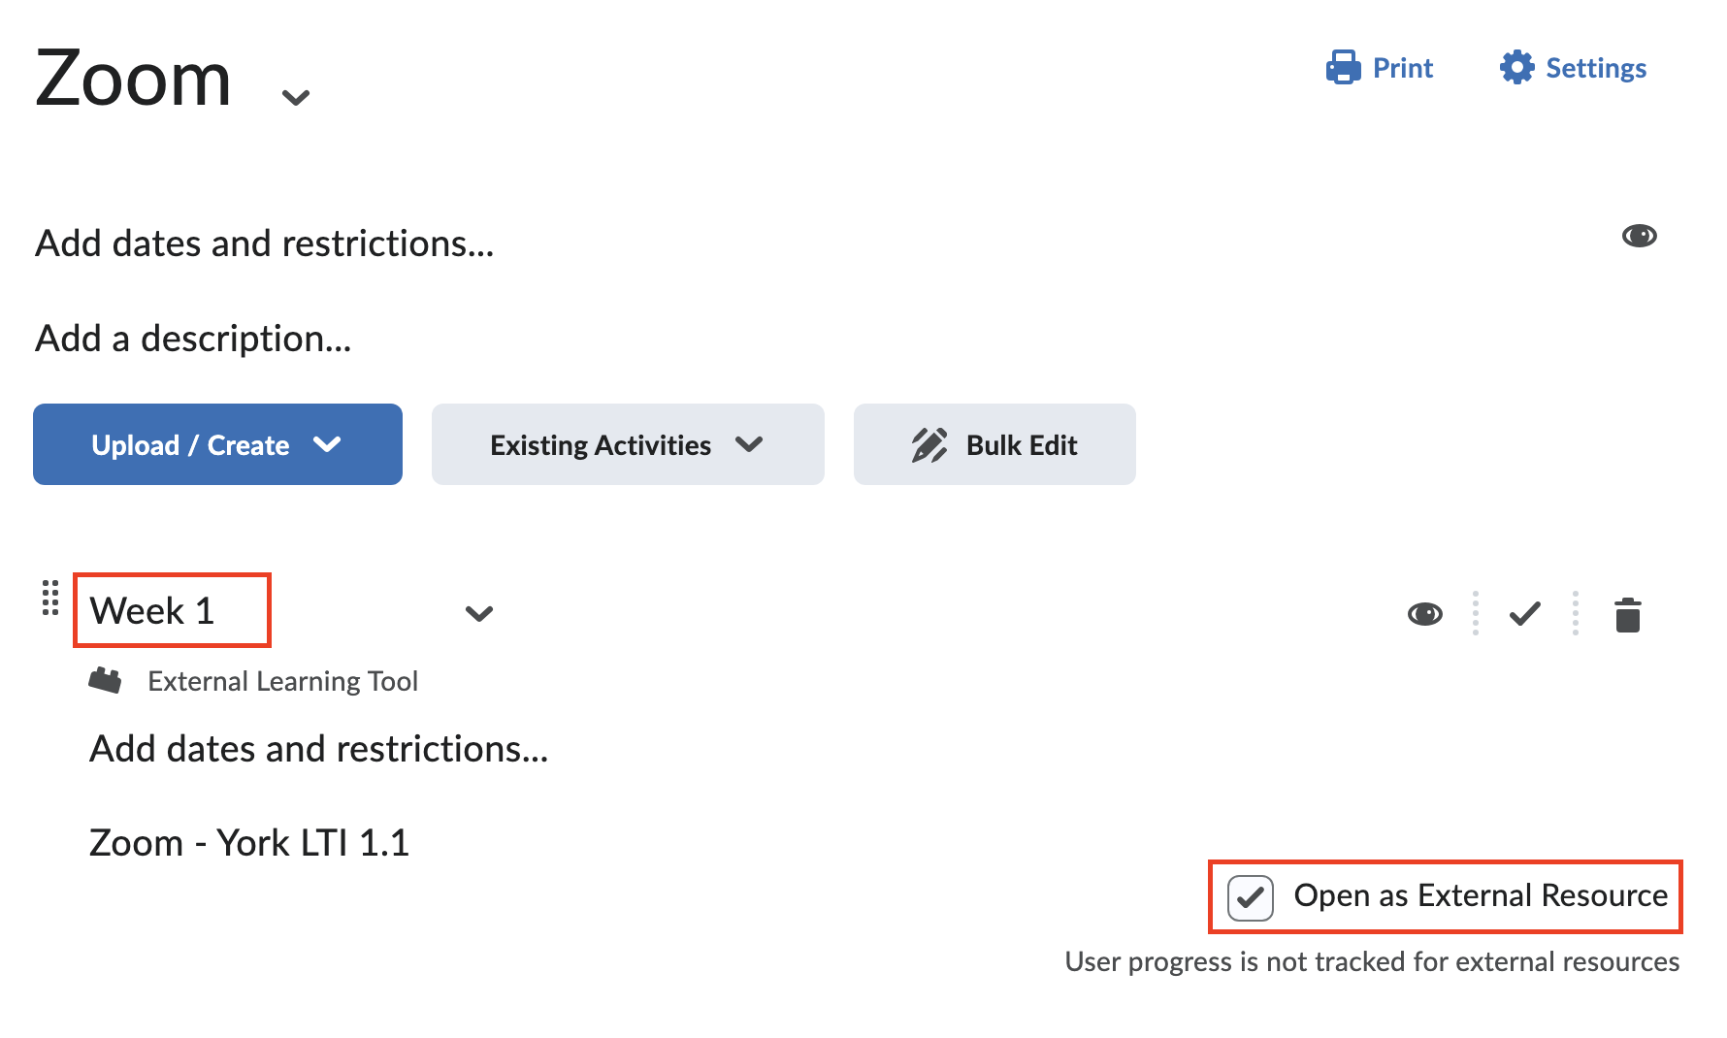Screen dimensions: 1727x1038
Task: Click the Bulk Edit pencil icon
Action: (929, 445)
